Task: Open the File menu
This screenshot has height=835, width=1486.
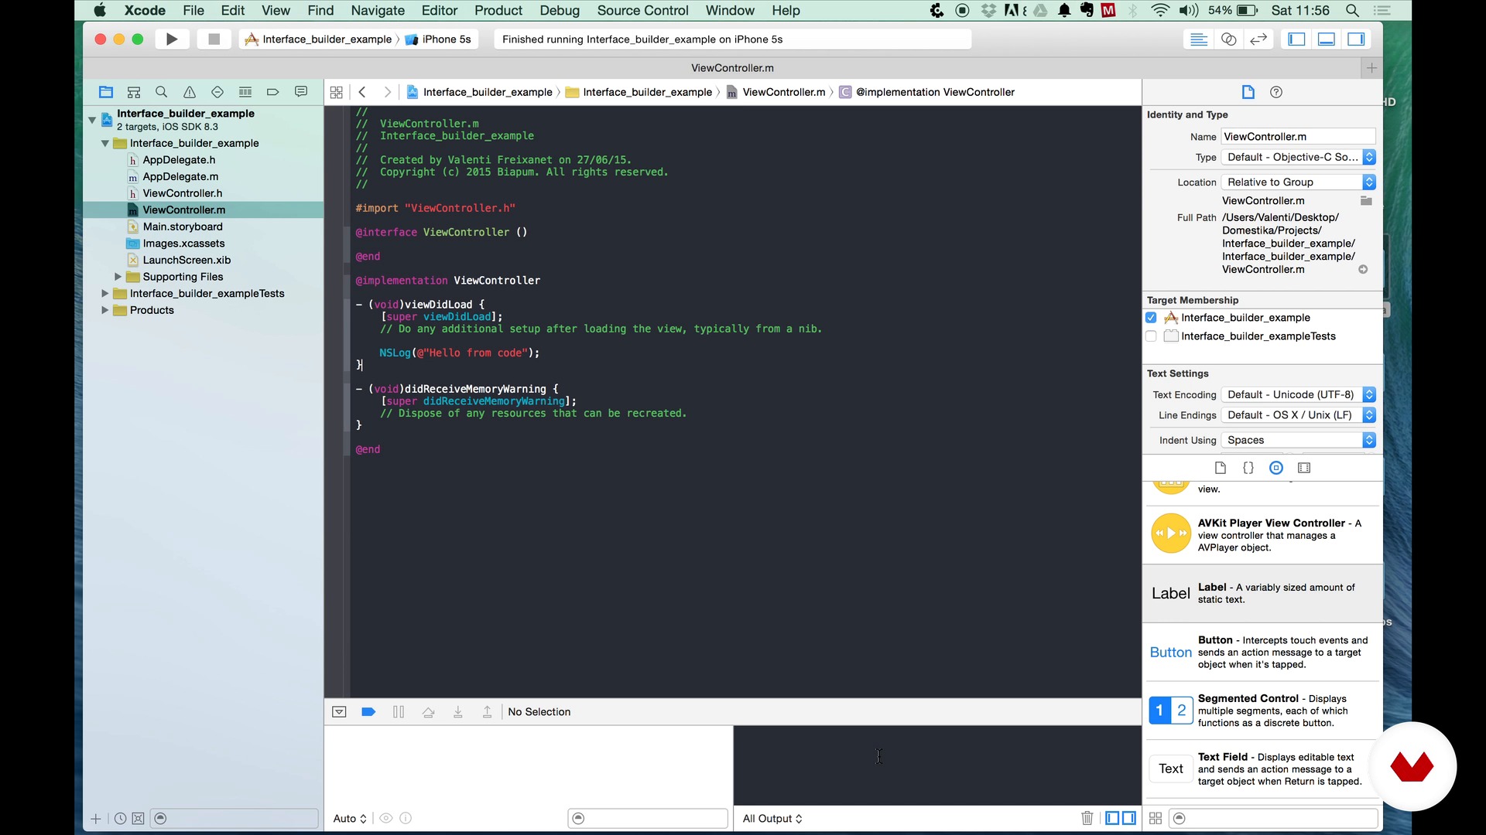Action: [x=193, y=11]
